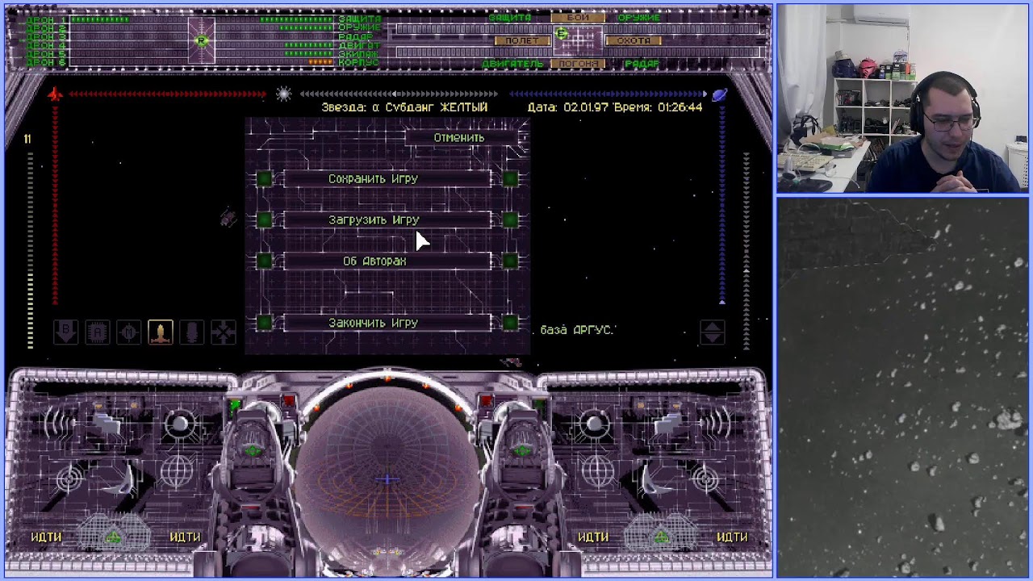Switch to БОЙ mode

point(577,18)
